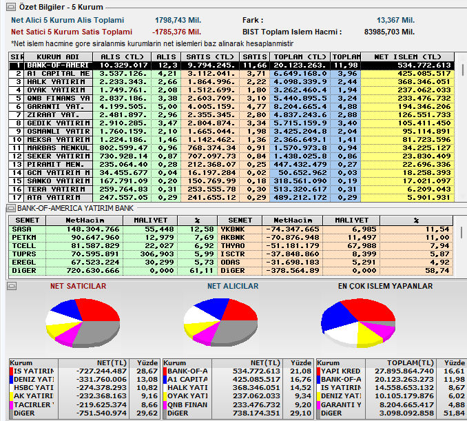Click BIST Toplam Islem Hacmi value 83985,703 Mil.
Screen dimensions: 467x421
click(389, 32)
